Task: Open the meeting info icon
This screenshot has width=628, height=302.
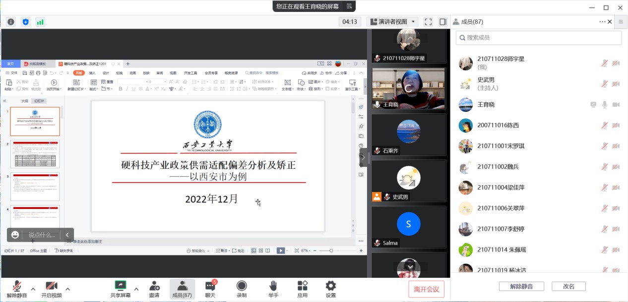Action: point(11,22)
